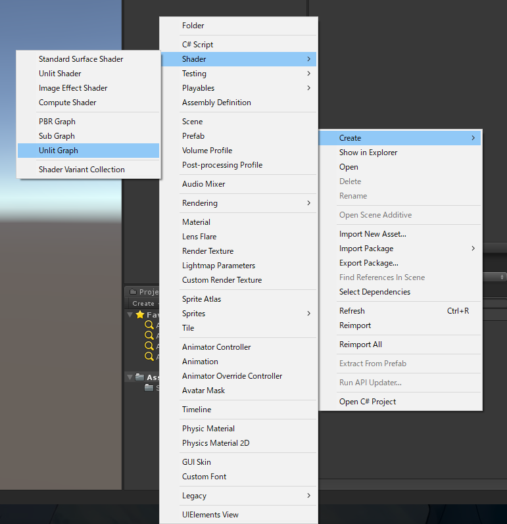This screenshot has width=507, height=524.
Task: Create a C# Script
Action: tap(239, 45)
